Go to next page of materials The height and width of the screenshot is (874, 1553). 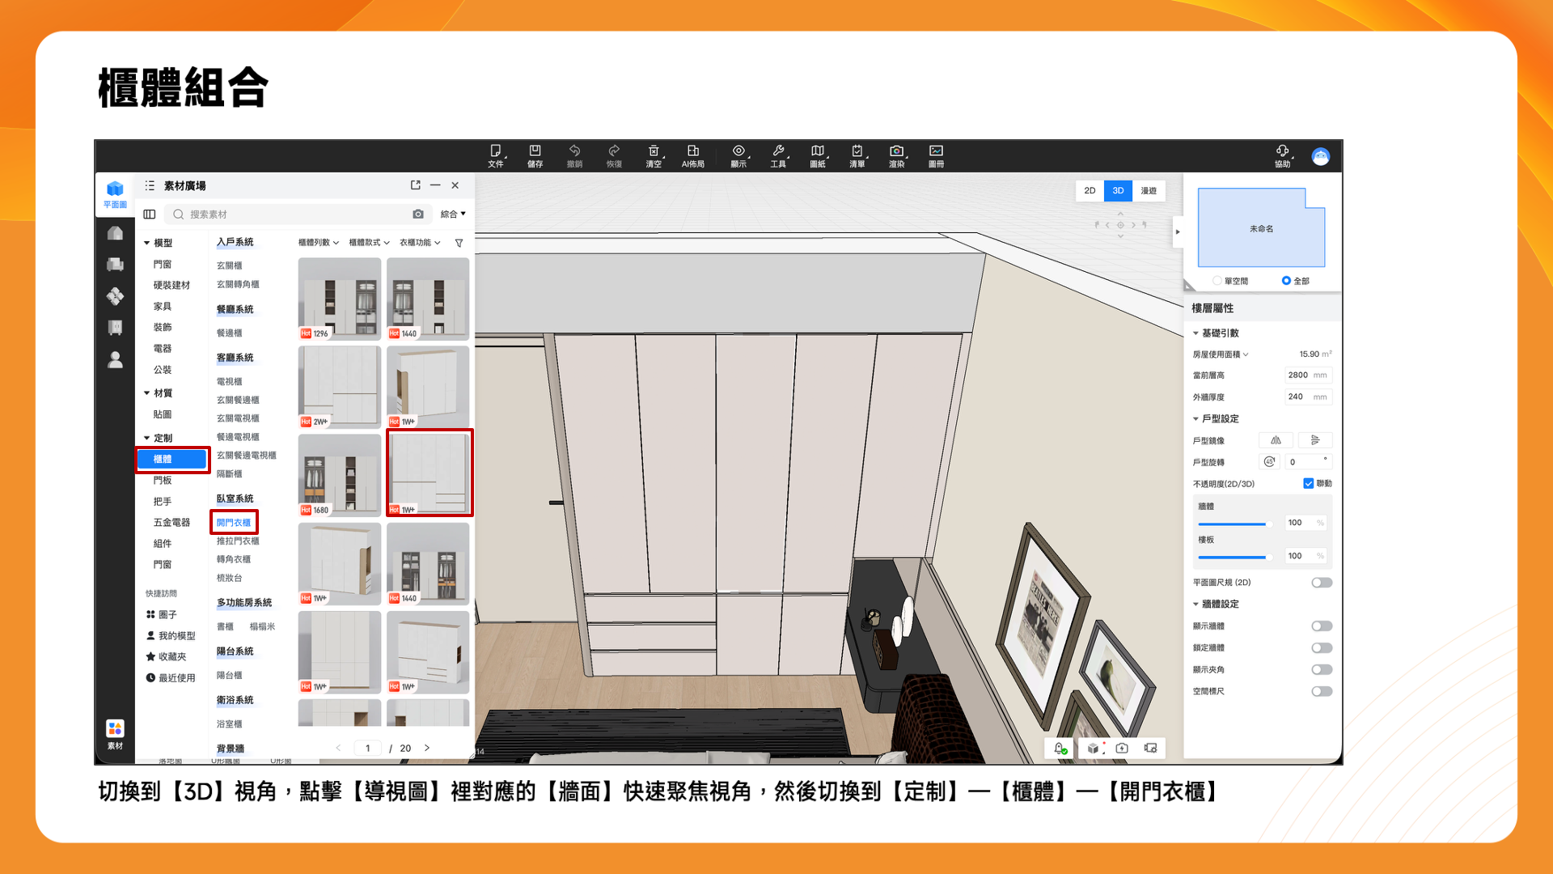pyautogui.click(x=427, y=748)
